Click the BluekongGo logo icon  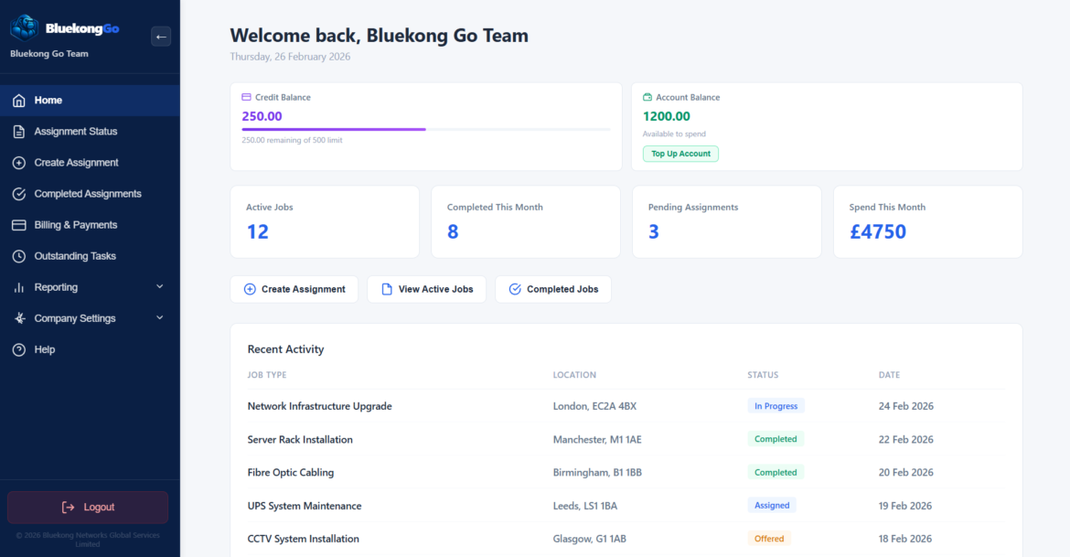click(24, 27)
